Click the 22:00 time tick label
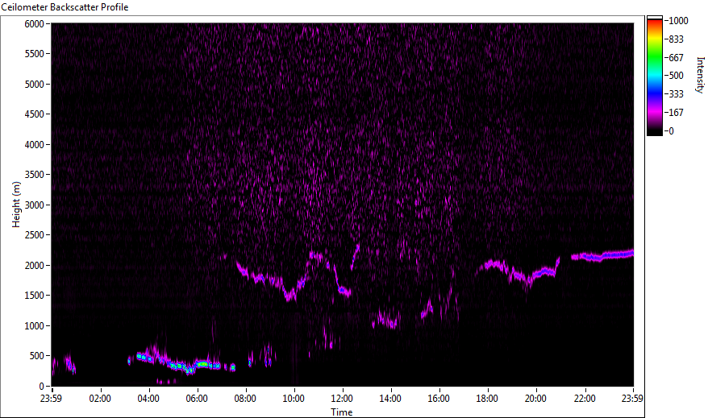The height and width of the screenshot is (418, 708). click(585, 399)
